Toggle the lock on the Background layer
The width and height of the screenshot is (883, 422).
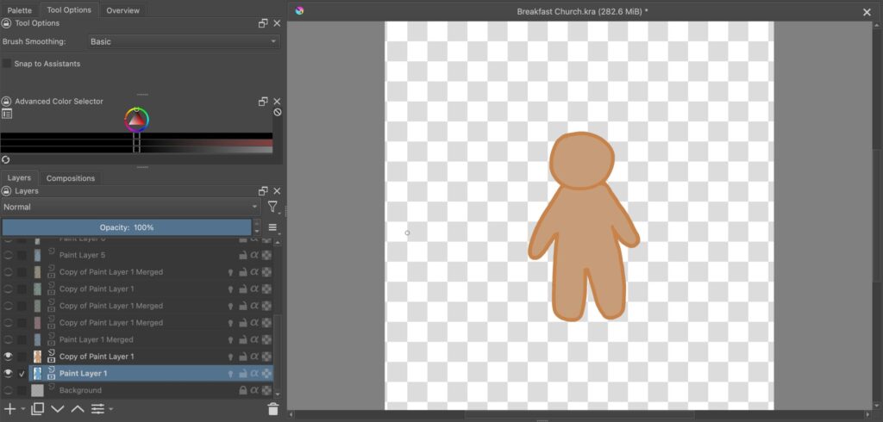[243, 390]
